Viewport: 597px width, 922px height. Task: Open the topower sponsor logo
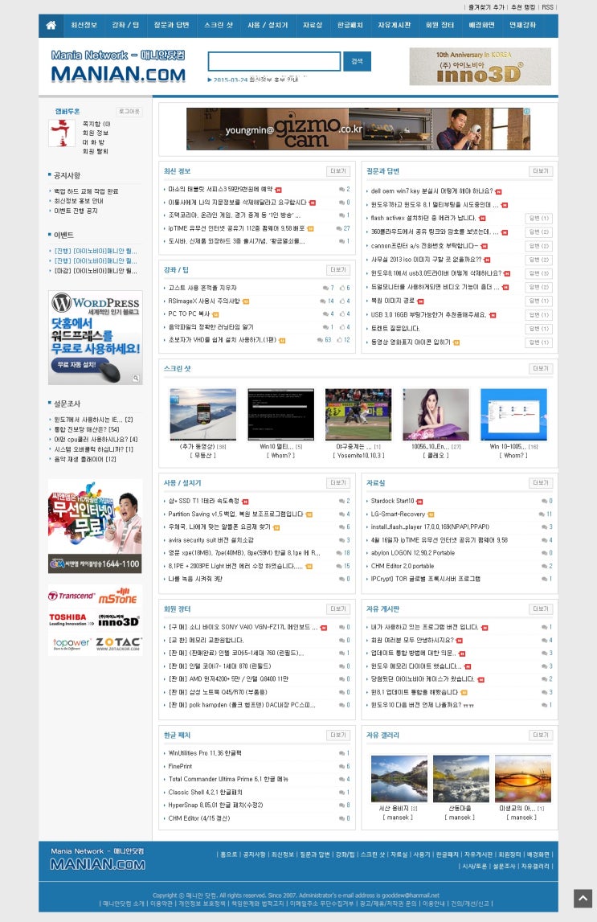coord(71,643)
